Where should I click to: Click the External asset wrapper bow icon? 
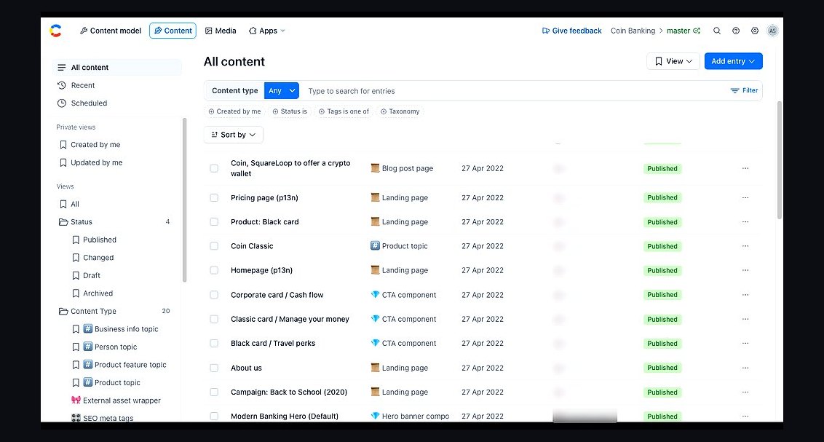pos(76,400)
